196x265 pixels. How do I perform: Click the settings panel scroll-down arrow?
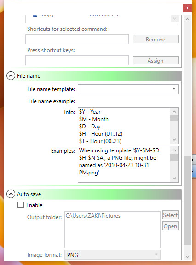[187, 257]
